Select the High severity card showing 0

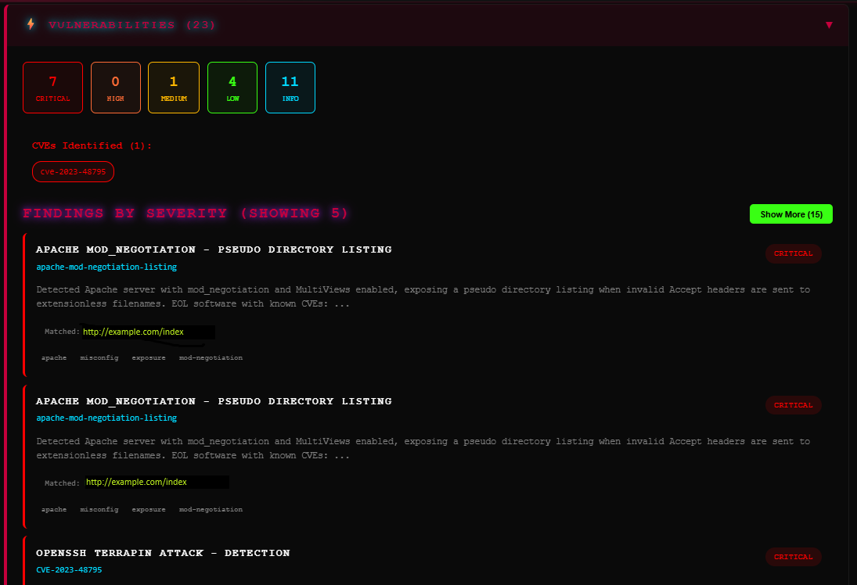tap(116, 88)
